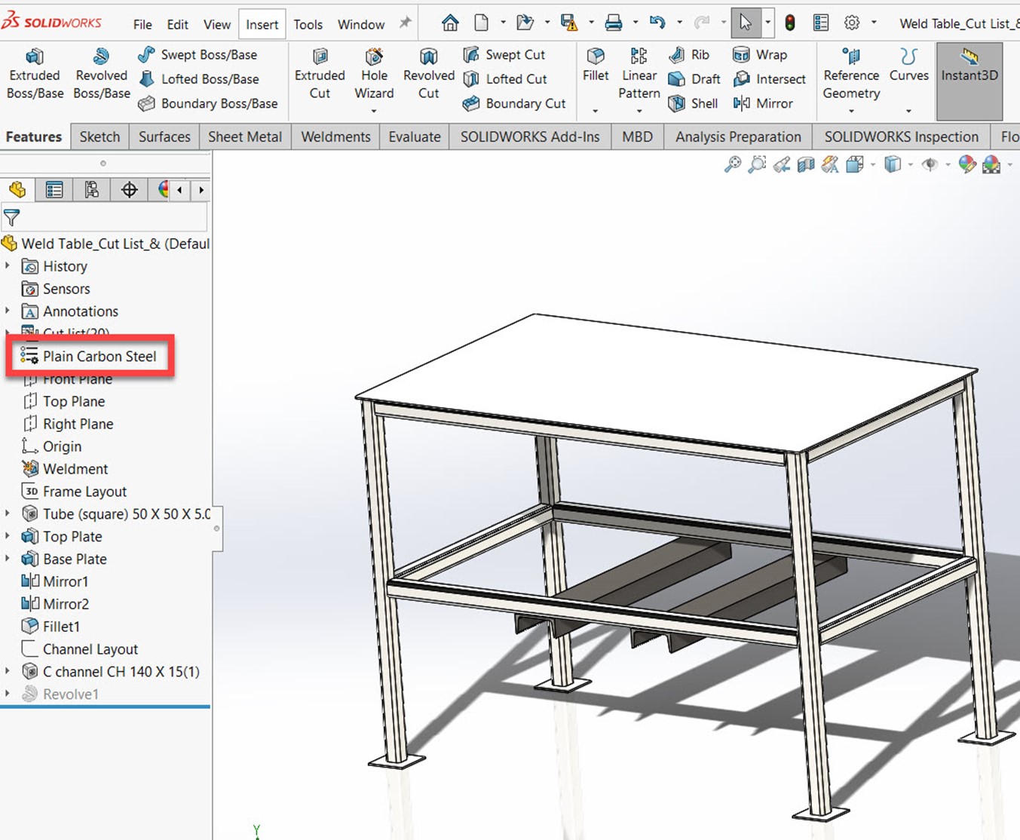
Task: Open the Insert menu
Action: pos(262,24)
